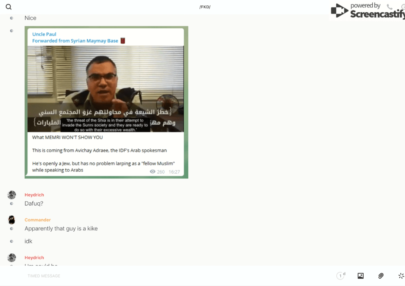Open the "Uncle Paul" sender name

tap(44, 34)
